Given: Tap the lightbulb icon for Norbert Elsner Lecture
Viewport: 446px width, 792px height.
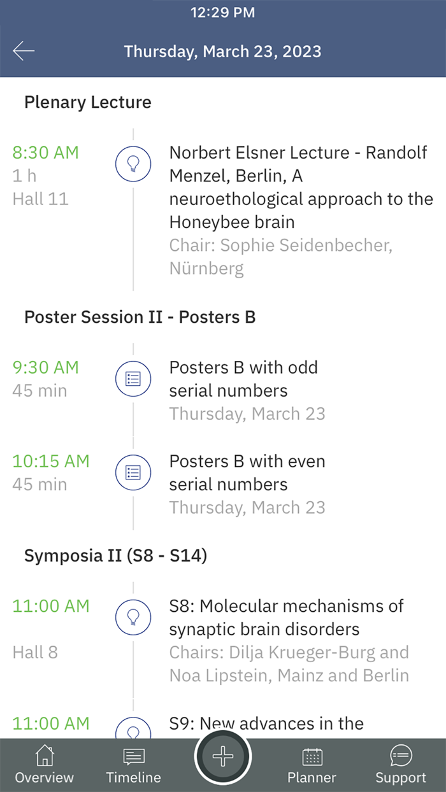Looking at the screenshot, I should pyautogui.click(x=133, y=164).
